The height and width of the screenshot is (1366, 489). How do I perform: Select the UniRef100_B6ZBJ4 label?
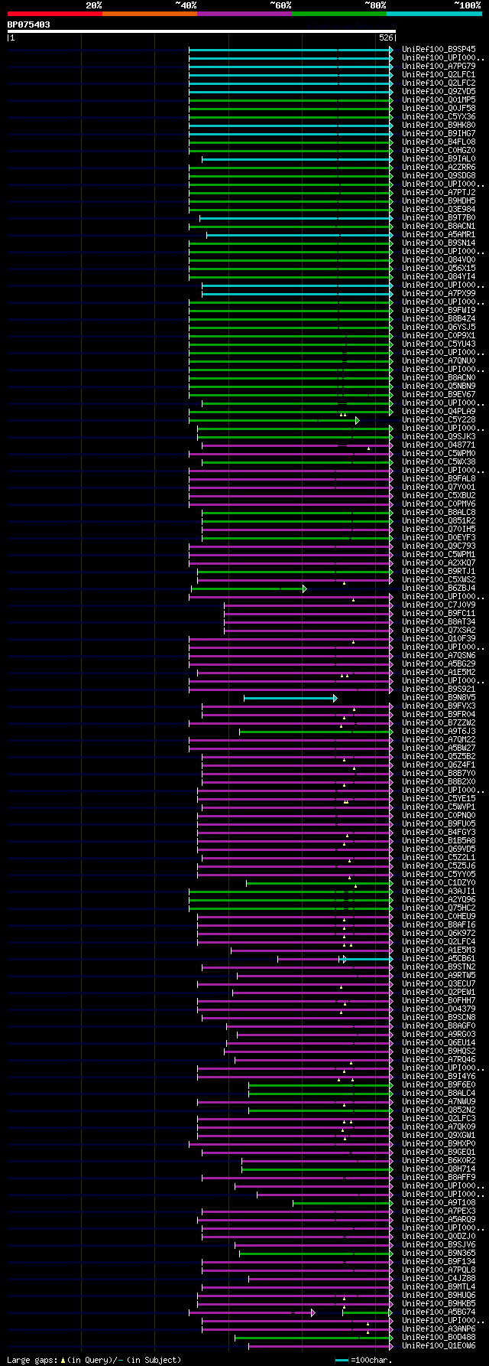(x=439, y=588)
